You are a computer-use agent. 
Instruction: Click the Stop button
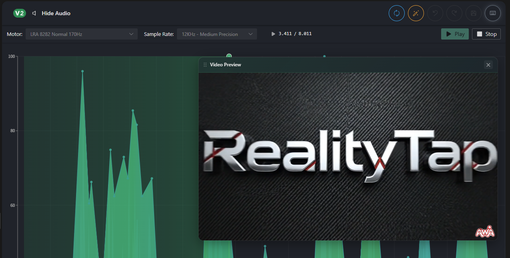[486, 34]
